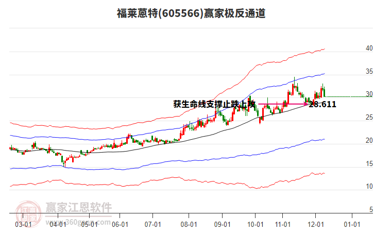Click the x-axis date 08-01

(x=189, y=224)
